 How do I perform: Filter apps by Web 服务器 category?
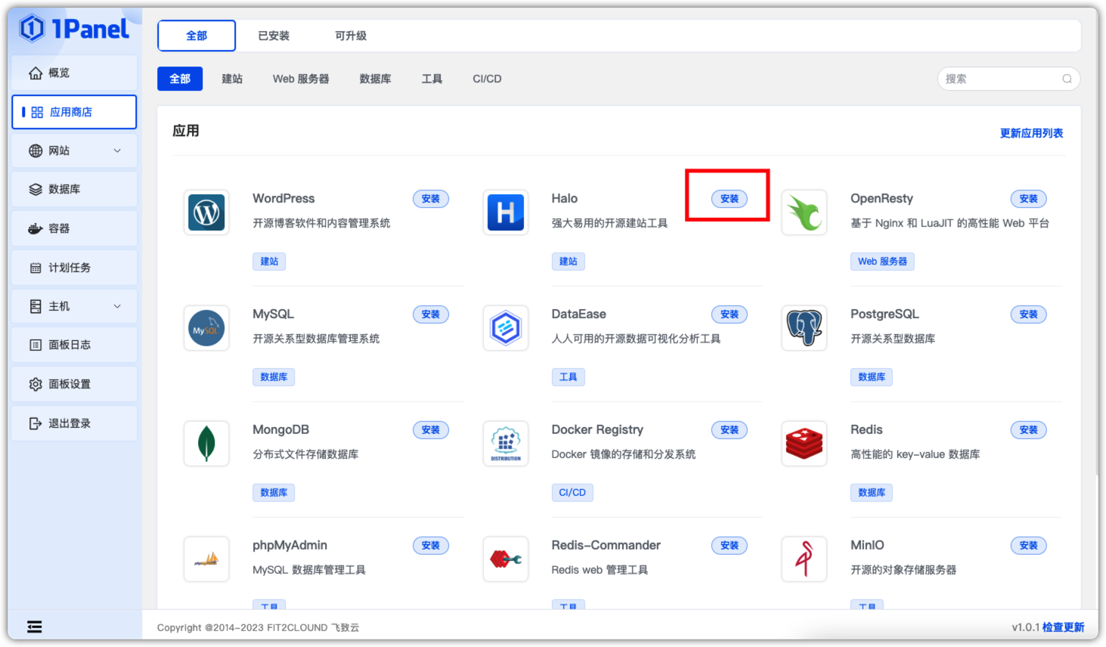(301, 79)
